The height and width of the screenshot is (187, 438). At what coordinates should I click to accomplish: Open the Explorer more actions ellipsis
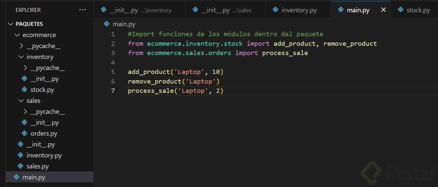click(82, 10)
